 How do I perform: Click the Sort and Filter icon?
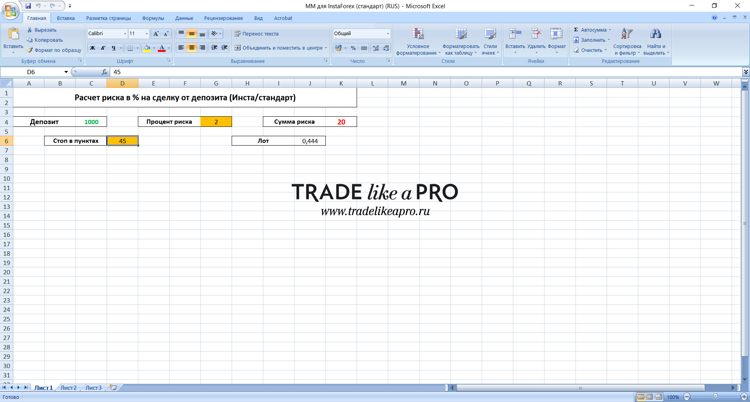627,34
